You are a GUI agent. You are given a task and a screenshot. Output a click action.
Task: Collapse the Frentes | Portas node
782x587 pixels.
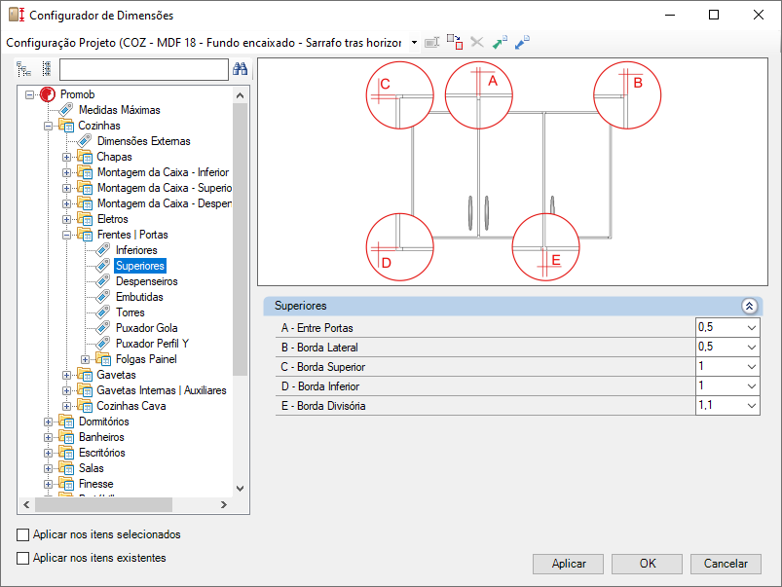pos(67,235)
